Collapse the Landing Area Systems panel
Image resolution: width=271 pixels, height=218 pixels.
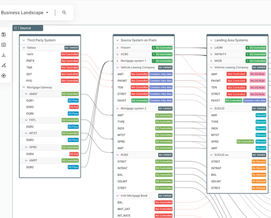coord(211,40)
